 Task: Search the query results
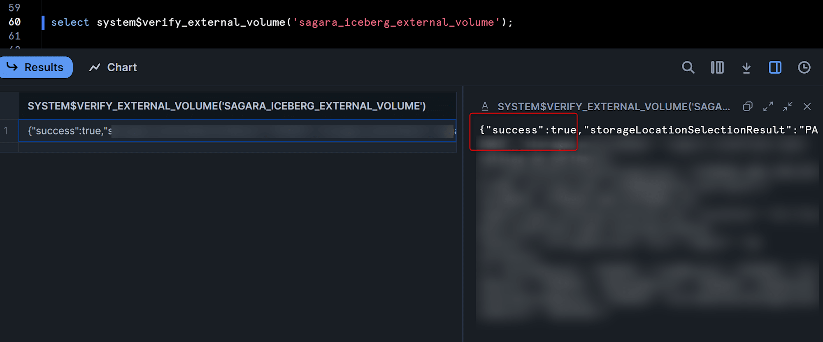click(x=688, y=67)
